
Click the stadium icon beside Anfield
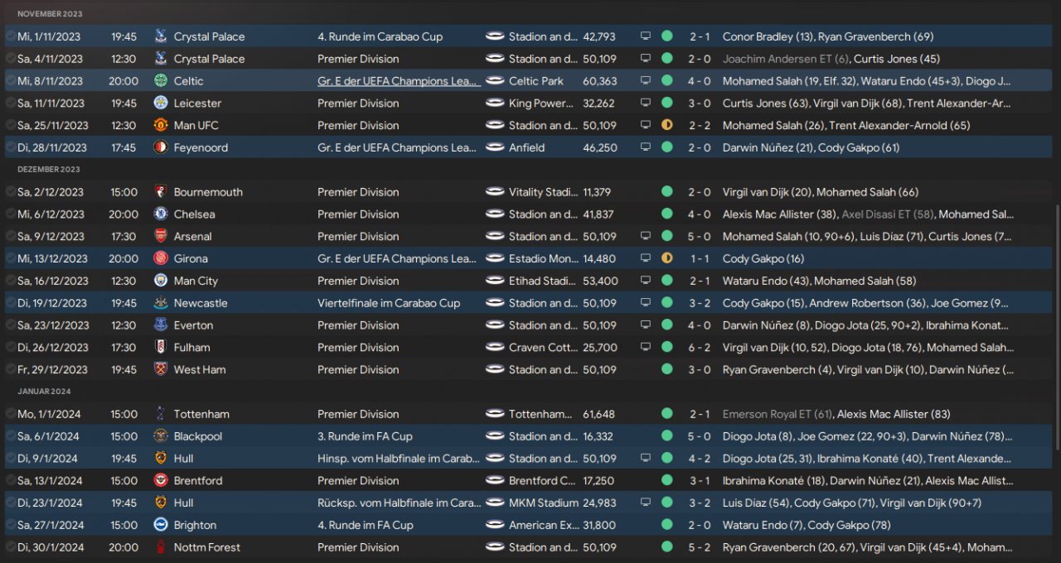pyautogui.click(x=495, y=148)
